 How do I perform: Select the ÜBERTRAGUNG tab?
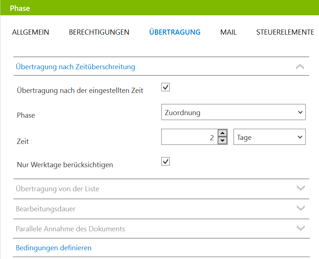click(x=175, y=32)
